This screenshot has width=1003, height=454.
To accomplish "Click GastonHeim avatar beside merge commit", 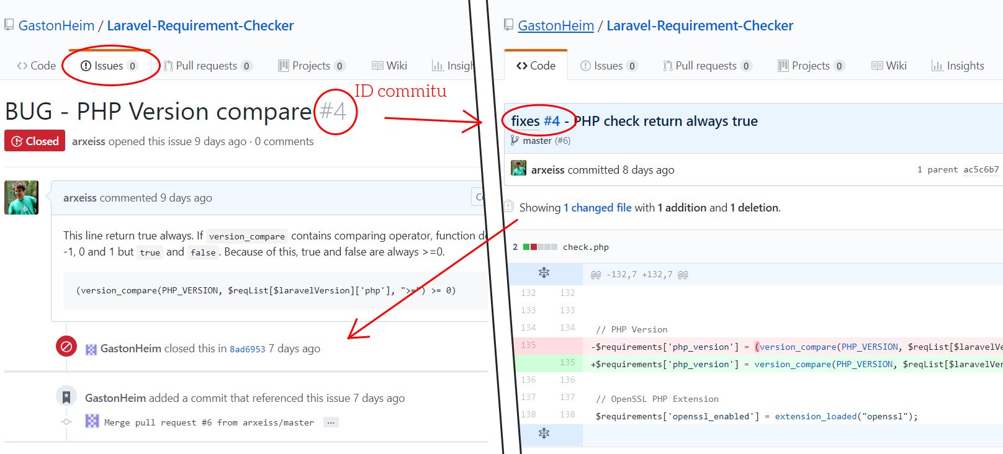I will click(x=92, y=421).
